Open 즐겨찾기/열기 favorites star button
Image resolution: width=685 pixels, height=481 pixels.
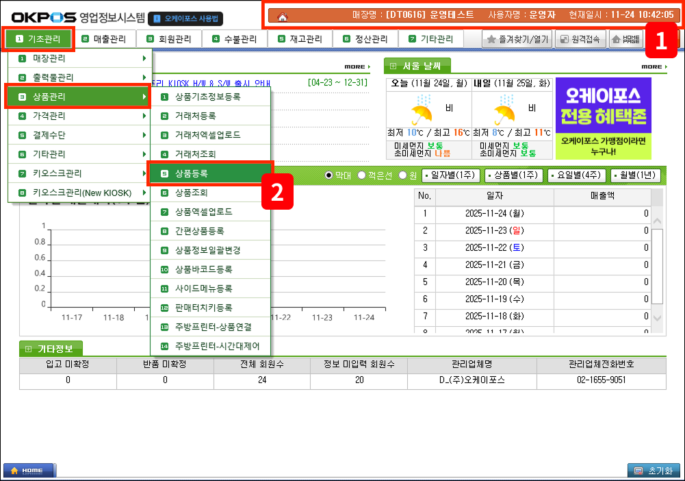coord(517,40)
